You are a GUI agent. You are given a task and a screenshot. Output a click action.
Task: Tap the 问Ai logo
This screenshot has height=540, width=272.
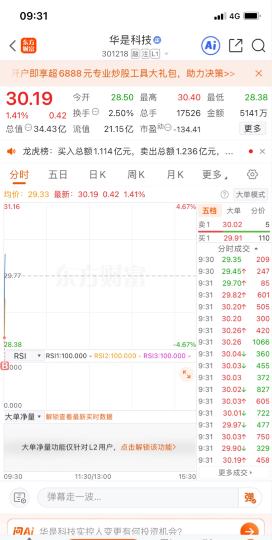click(23, 531)
